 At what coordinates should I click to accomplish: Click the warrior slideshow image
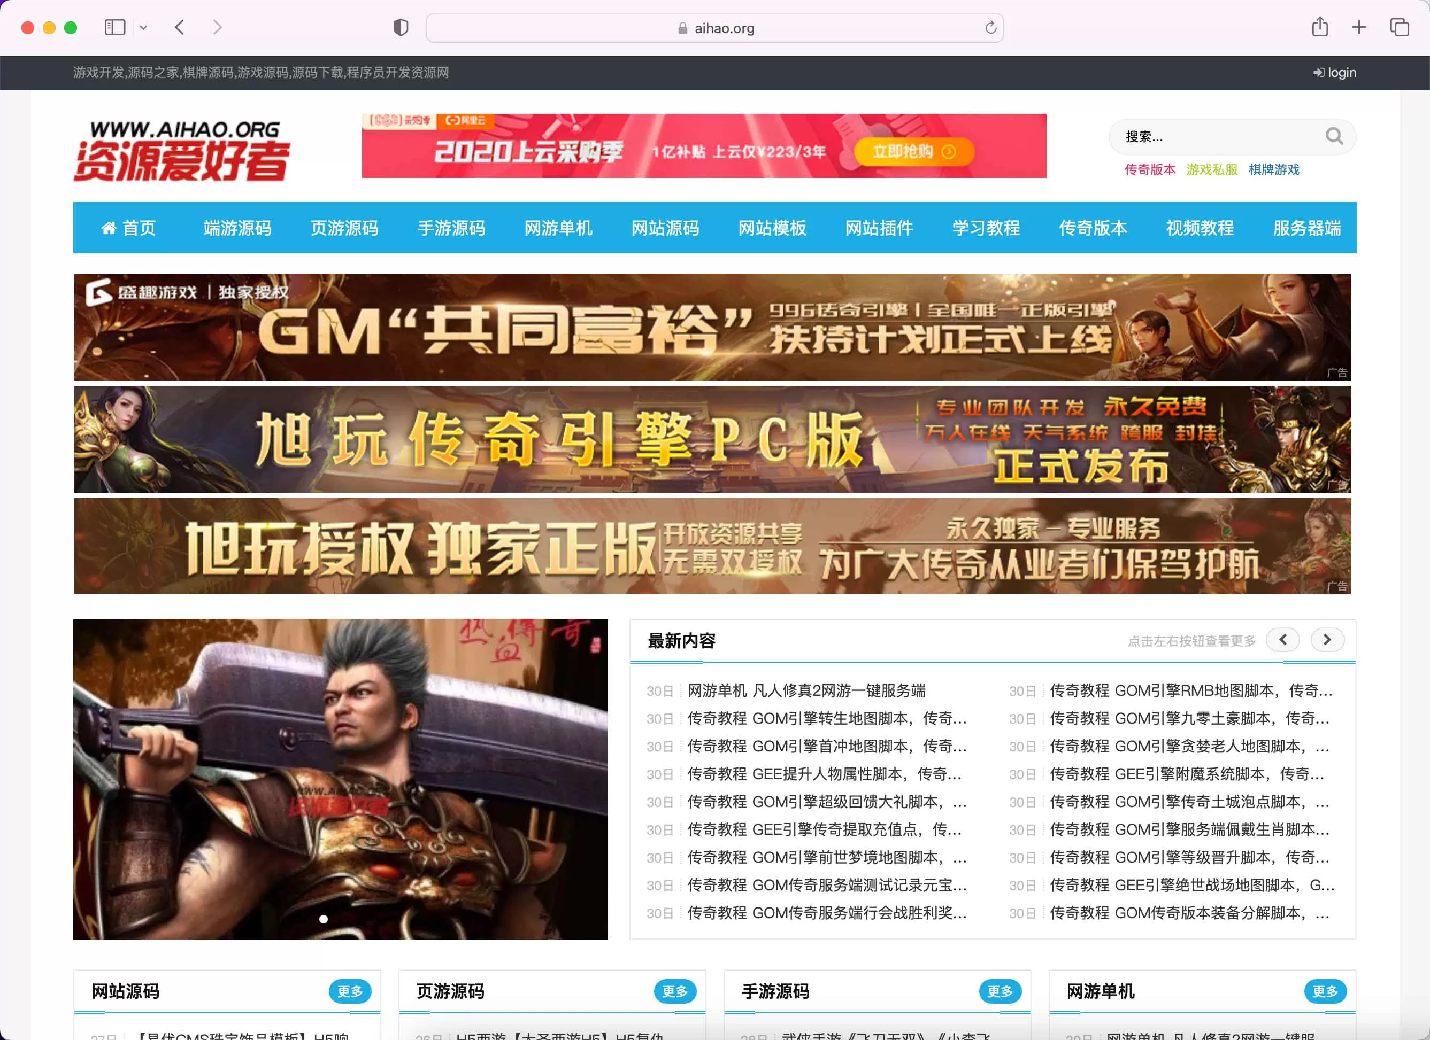point(341,779)
